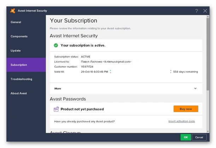Expand the More section chevron
Image resolution: width=216 pixels, height=148 pixels.
pos(195,89)
